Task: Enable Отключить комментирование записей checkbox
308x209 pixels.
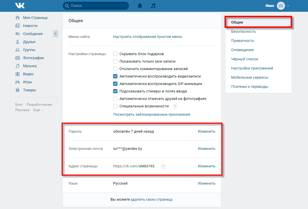Action: point(115,69)
